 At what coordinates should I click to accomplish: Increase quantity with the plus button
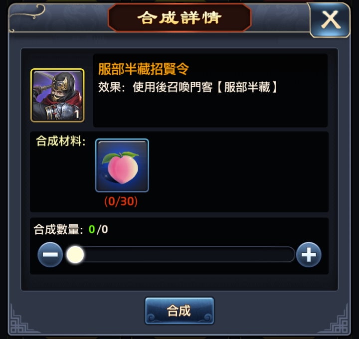pos(309,255)
